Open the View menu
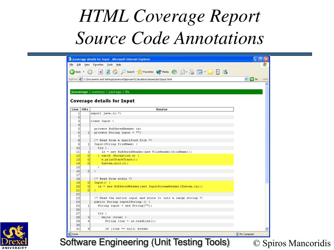 click(87, 65)
